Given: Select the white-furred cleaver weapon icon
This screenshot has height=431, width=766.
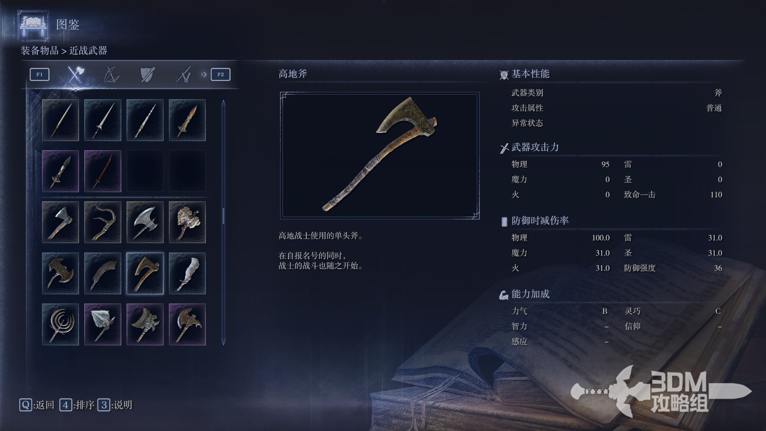Looking at the screenshot, I should pos(187,273).
